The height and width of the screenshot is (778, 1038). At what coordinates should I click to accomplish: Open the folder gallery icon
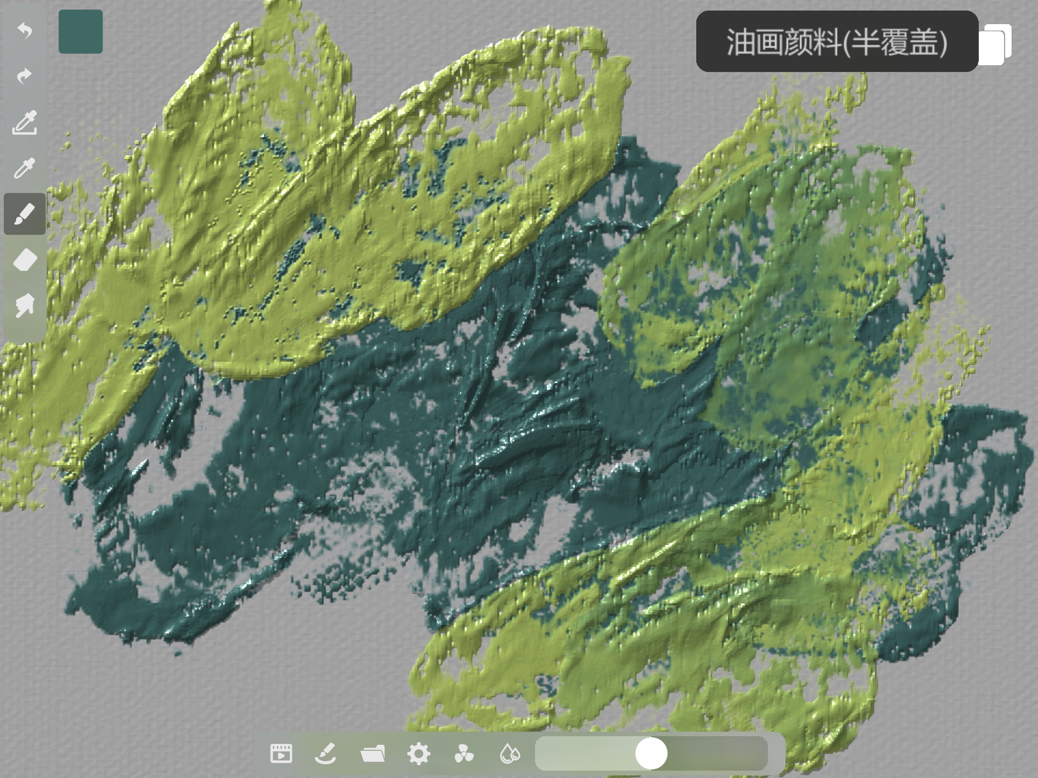point(373,754)
